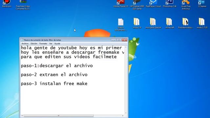Click the word 'enseñare' in second line
This screenshot has width=210, height=118.
click(53, 52)
